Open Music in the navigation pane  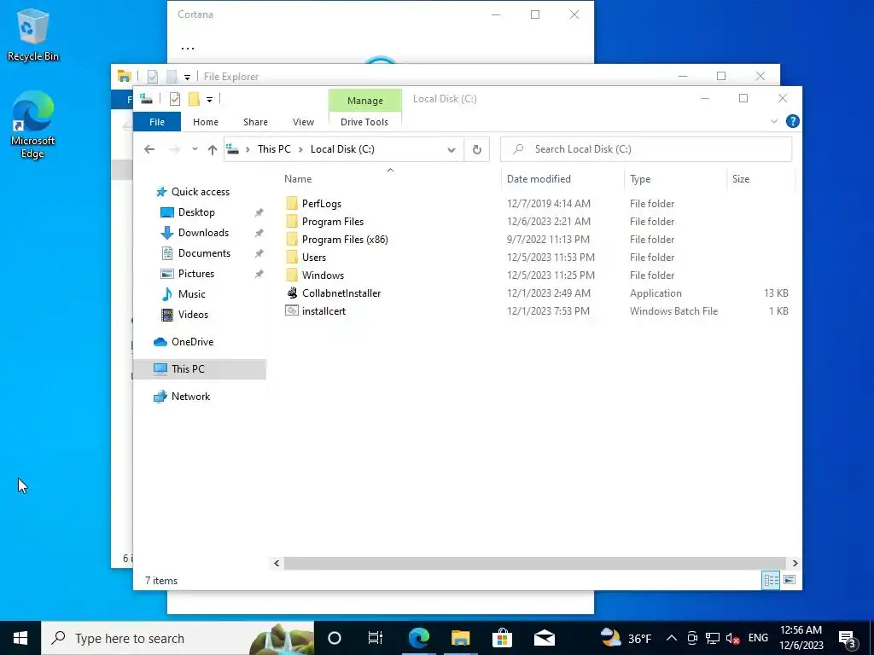coord(192,294)
